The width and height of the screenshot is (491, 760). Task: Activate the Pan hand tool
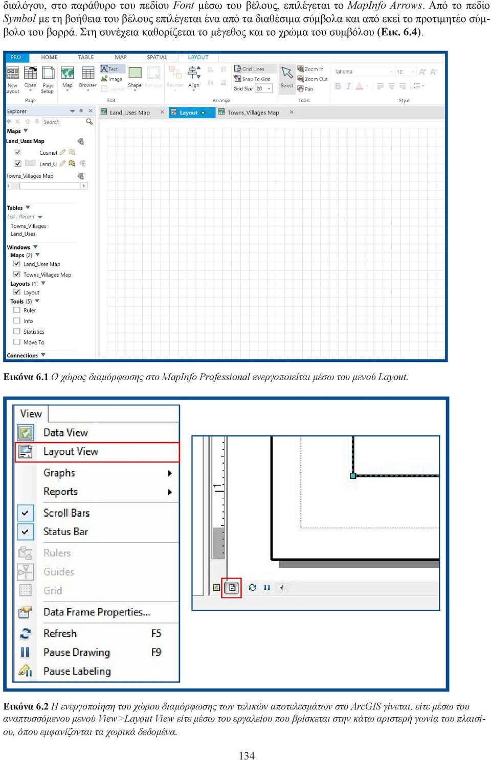coord(305,89)
